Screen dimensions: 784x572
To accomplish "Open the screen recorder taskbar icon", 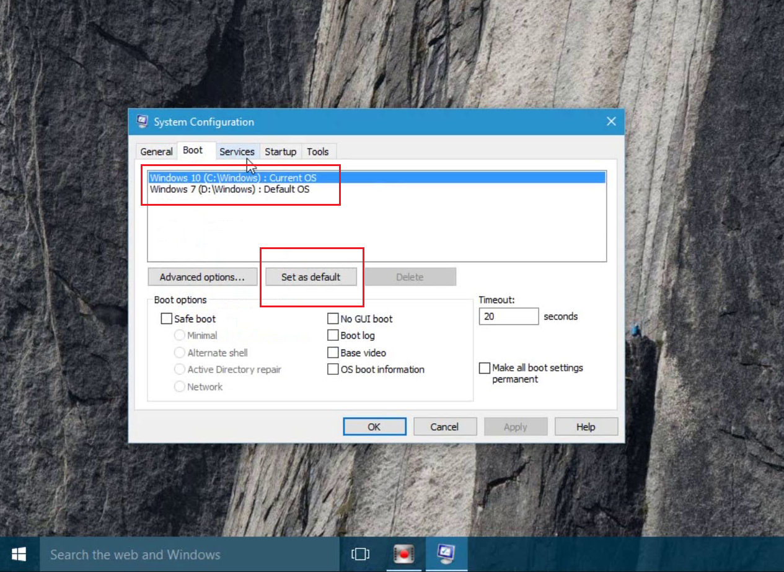I will [x=403, y=554].
